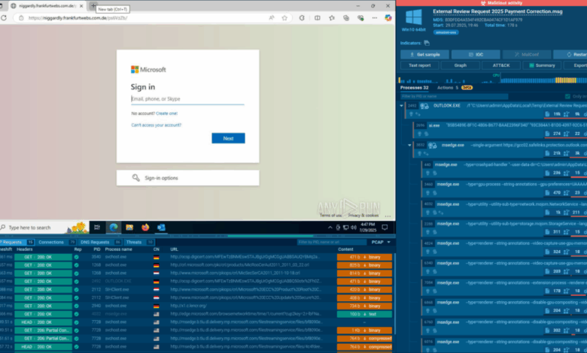Open Edge favorites list icon
The image size is (587, 353).
pos(332,17)
